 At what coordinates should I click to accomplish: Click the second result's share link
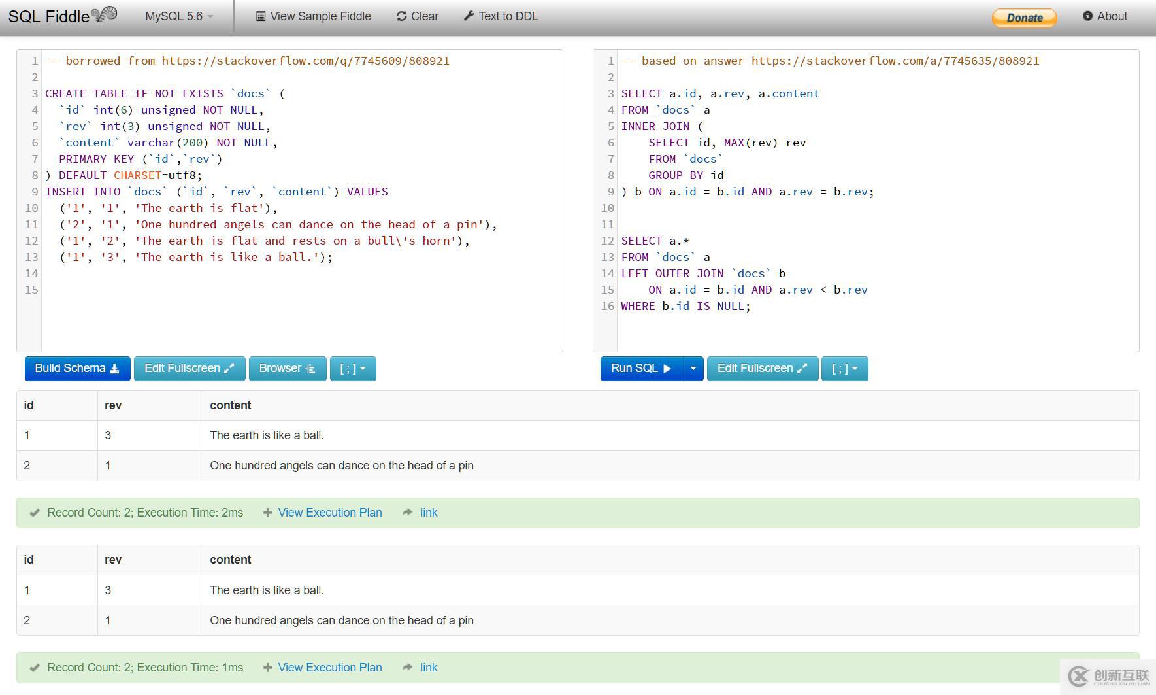429,668
